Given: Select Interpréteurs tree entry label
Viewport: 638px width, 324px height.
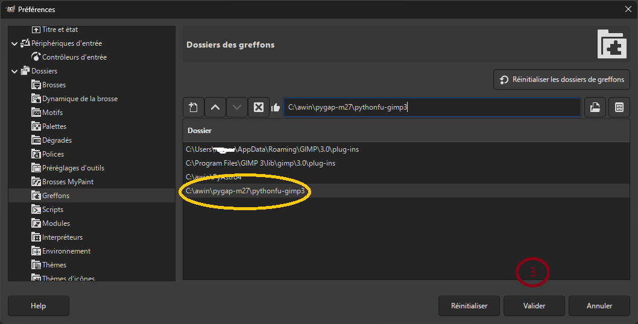Looking at the screenshot, I should tap(62, 237).
